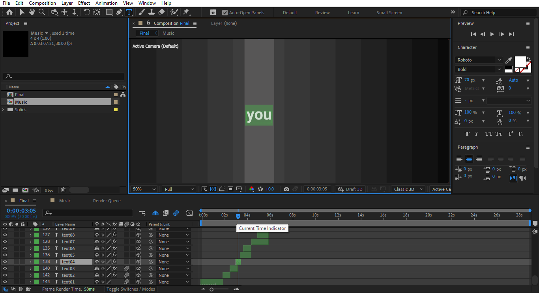The width and height of the screenshot is (539, 293).
Task: Click the Search Help field
Action: (x=498, y=13)
